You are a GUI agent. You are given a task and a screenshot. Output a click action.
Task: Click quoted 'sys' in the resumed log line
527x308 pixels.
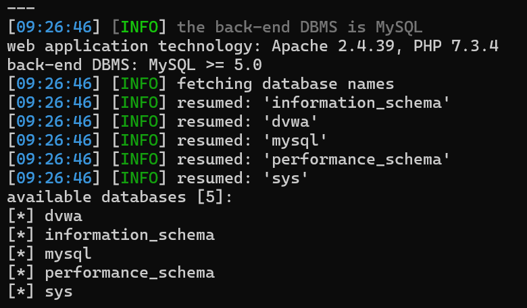coord(290,179)
